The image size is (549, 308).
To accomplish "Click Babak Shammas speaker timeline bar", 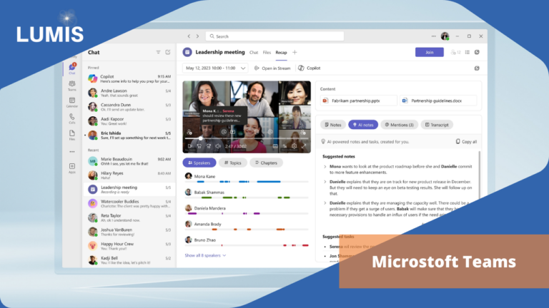I will click(x=247, y=197).
